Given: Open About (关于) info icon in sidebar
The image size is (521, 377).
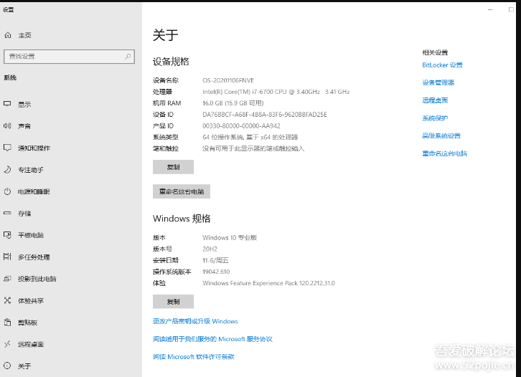Looking at the screenshot, I should (x=7, y=366).
